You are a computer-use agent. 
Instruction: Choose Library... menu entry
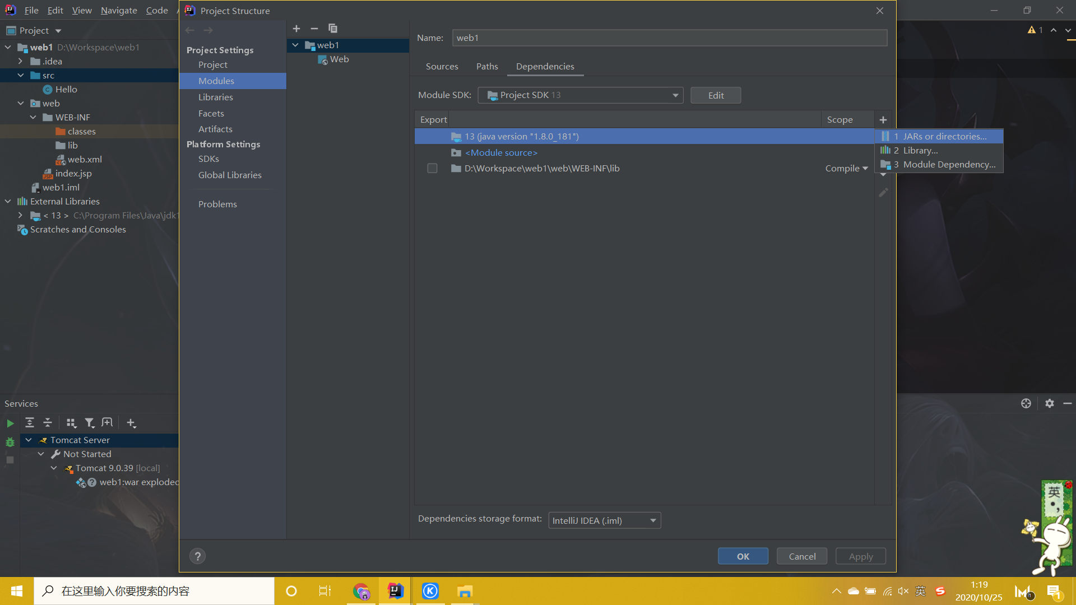pyautogui.click(x=939, y=151)
